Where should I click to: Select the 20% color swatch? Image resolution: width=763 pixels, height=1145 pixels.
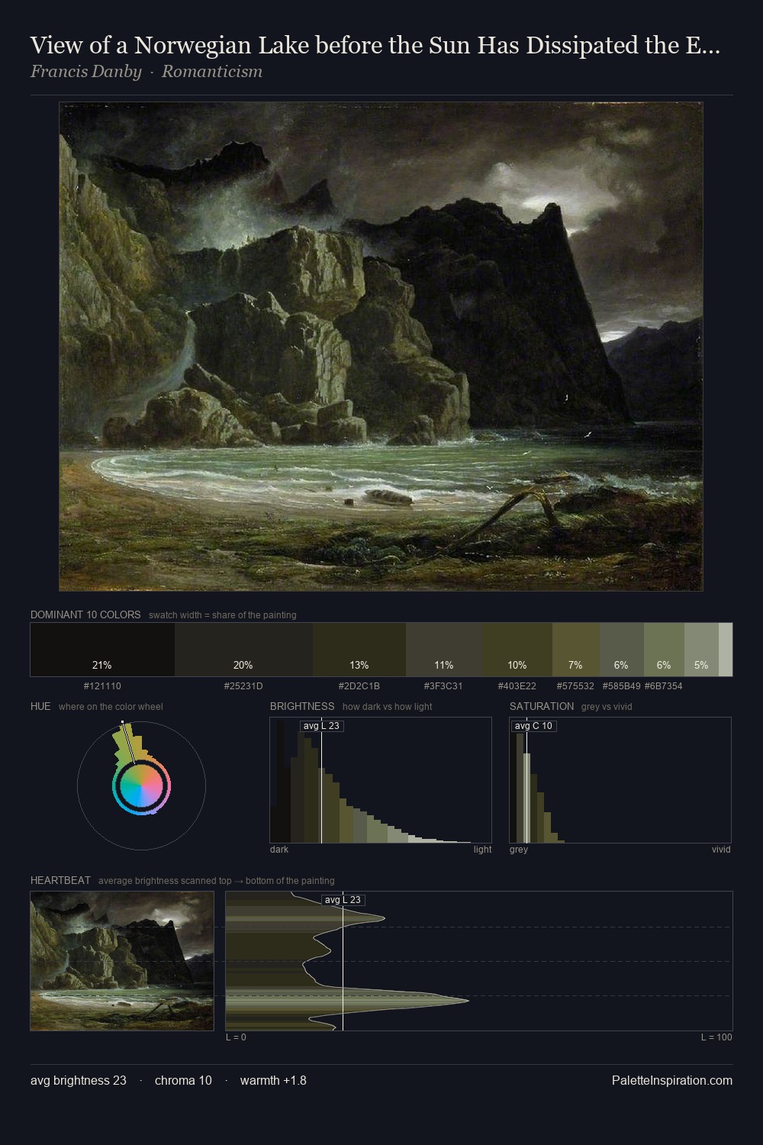[x=243, y=650]
